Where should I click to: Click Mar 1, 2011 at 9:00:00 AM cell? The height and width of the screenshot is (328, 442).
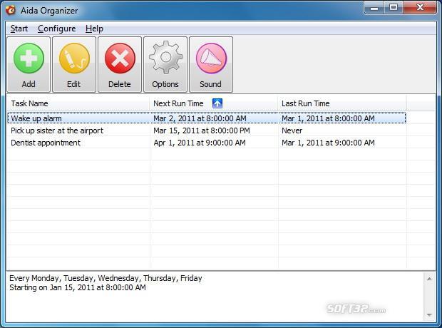[x=328, y=143]
